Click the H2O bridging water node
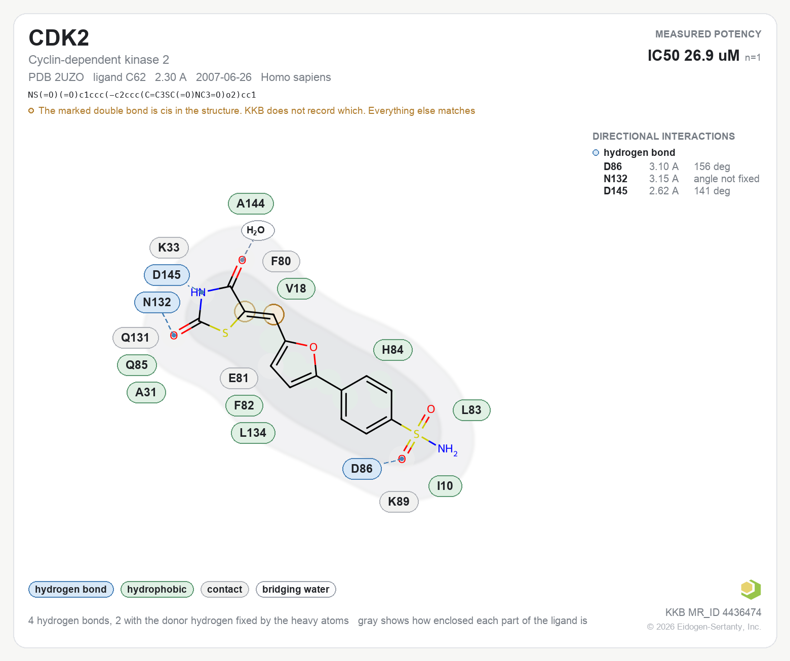The image size is (790, 661). pyautogui.click(x=258, y=231)
